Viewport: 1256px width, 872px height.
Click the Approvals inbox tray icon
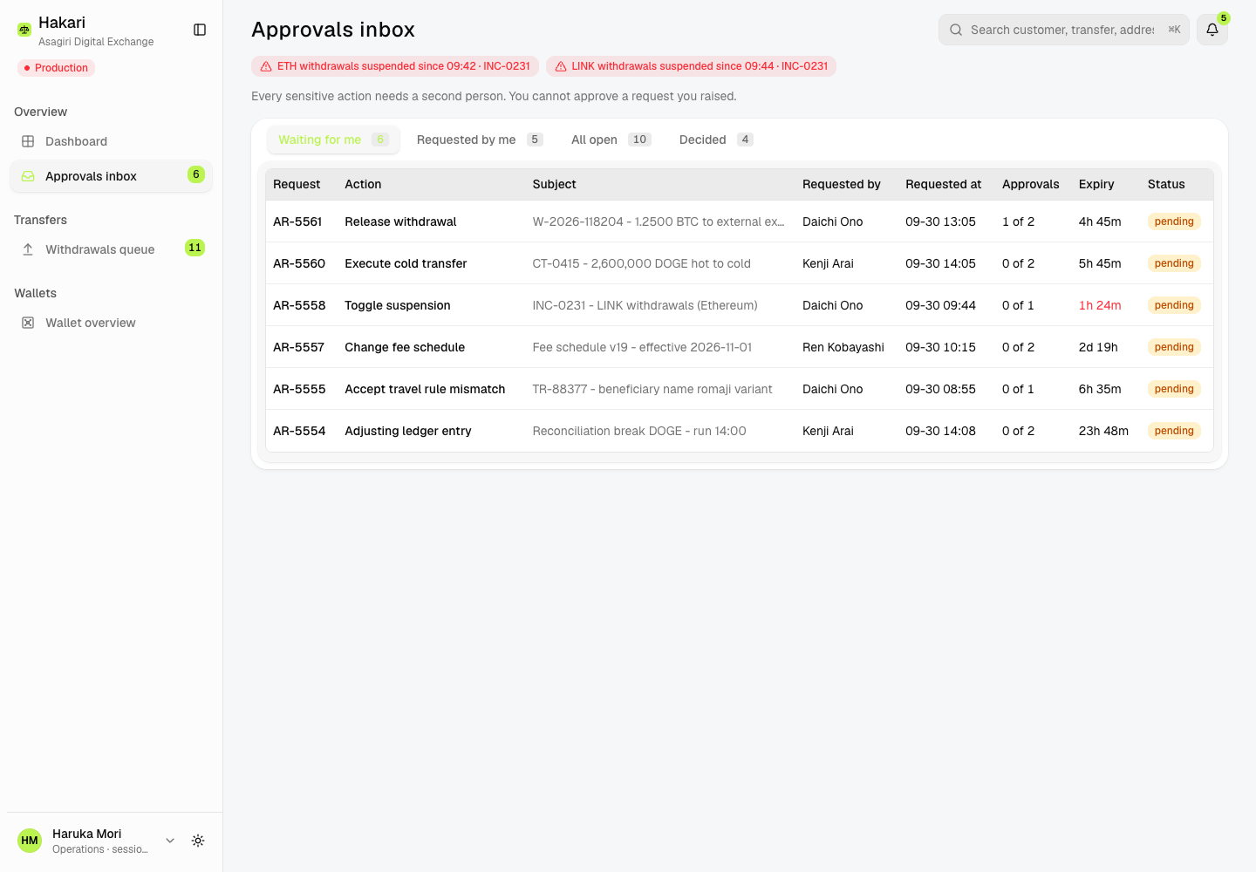click(28, 176)
